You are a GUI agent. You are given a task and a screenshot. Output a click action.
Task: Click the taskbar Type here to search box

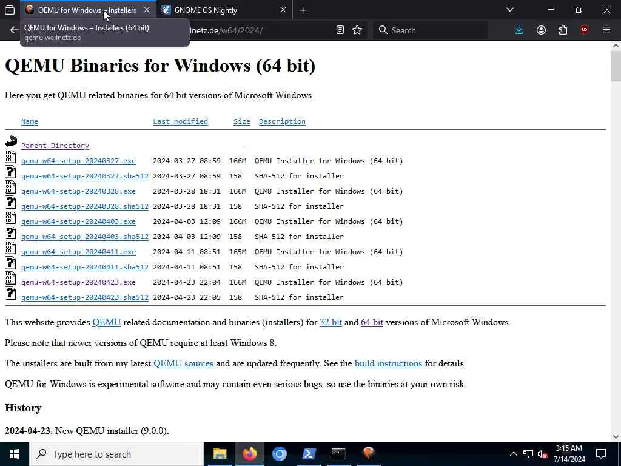point(116,454)
